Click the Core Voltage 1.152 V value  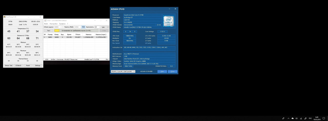pyautogui.click(x=162, y=31)
